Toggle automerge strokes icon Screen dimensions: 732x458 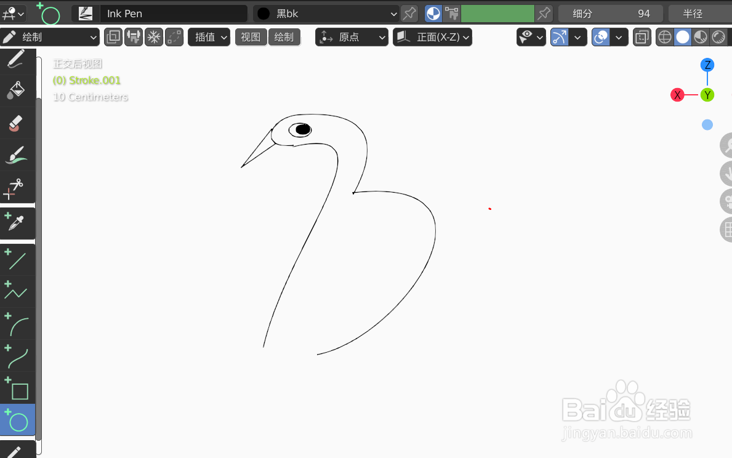coord(174,37)
